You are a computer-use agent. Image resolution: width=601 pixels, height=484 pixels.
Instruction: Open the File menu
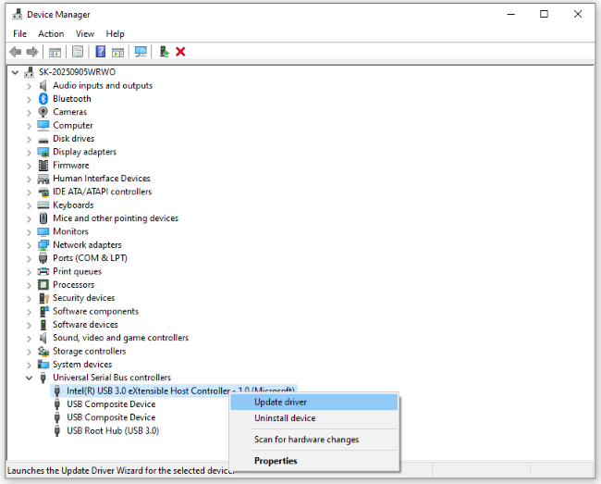[20, 33]
